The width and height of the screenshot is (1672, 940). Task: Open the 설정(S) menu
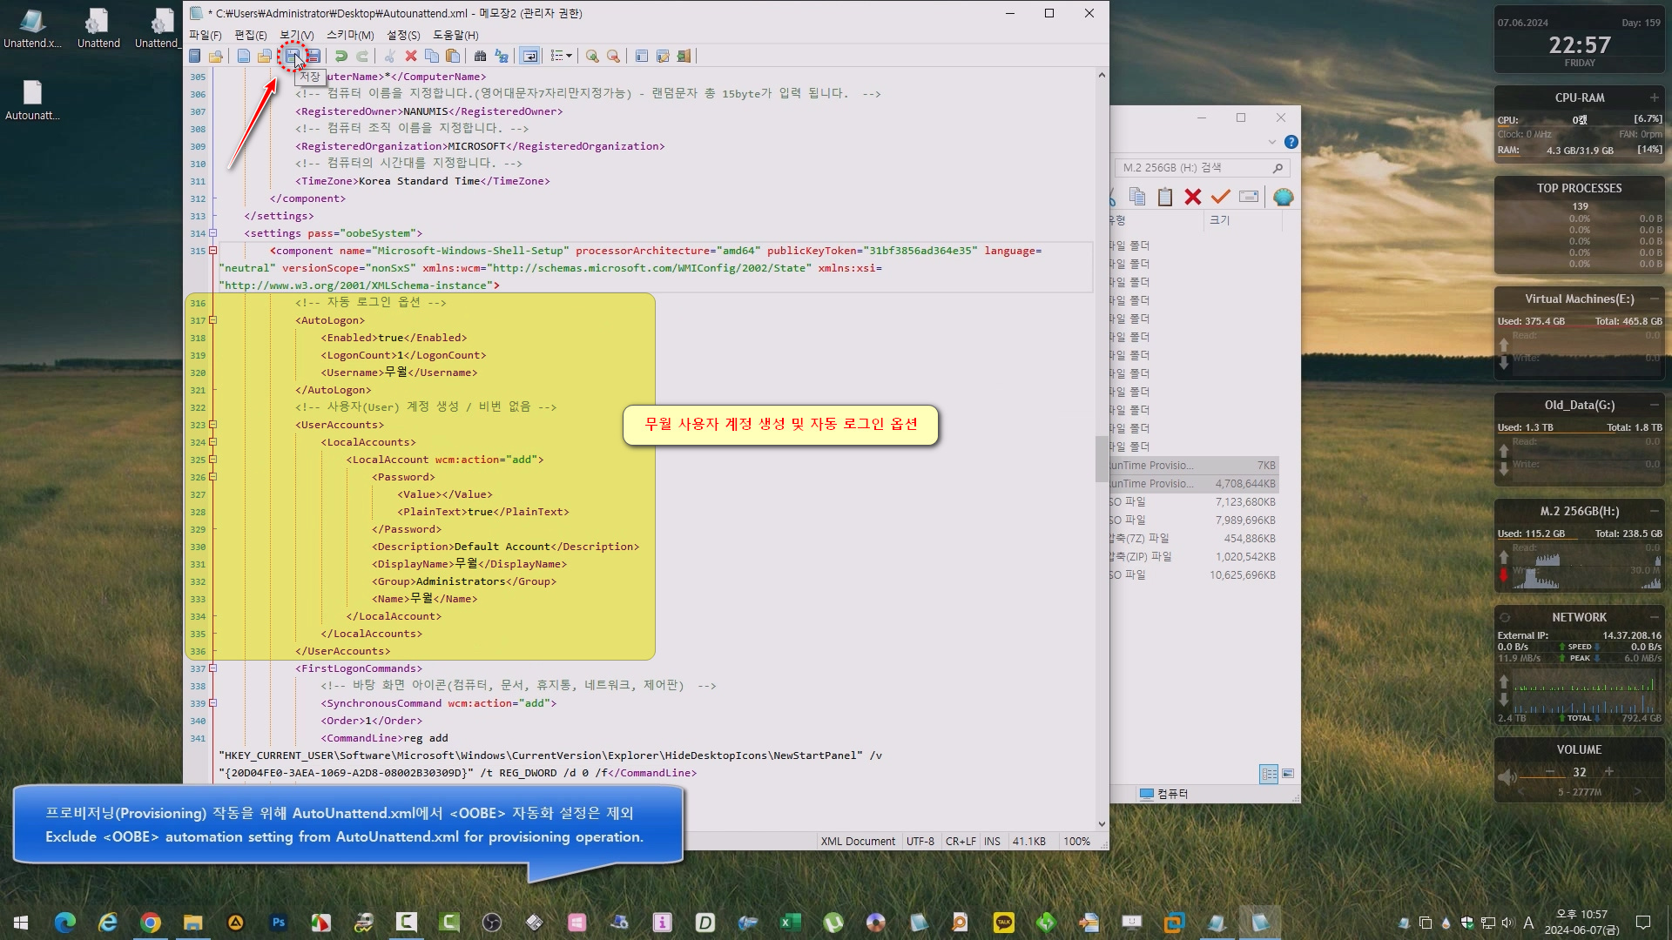click(x=403, y=35)
